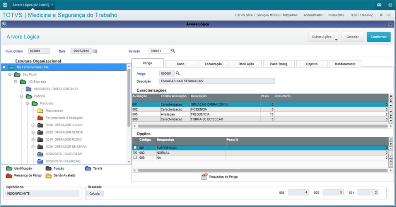Click the Opções horizontal scrollbar
This screenshot has width=396, height=207.
tap(263, 170)
